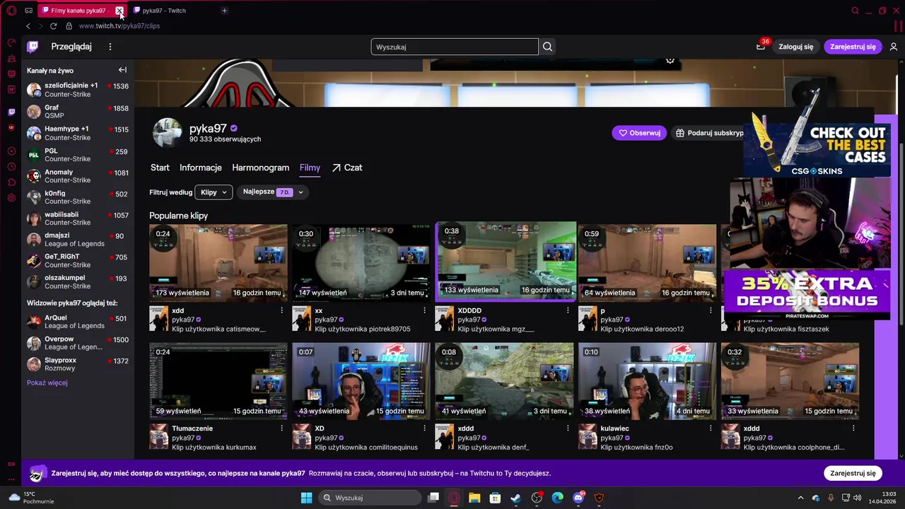Click the Podaruj subskrypcję button
Viewport: 905px width, 509px height.
point(708,133)
